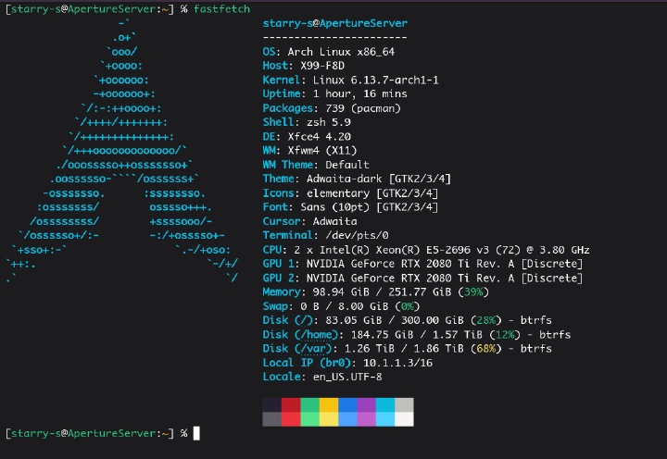Click the 'Icons: elementary' line
The height and width of the screenshot is (459, 667).
(350, 193)
